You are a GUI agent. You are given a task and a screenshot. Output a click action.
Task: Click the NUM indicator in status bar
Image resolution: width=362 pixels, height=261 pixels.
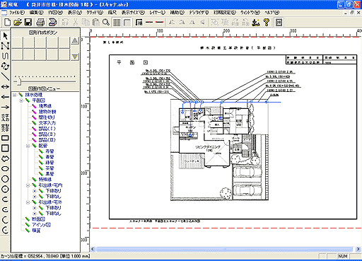tap(343, 256)
